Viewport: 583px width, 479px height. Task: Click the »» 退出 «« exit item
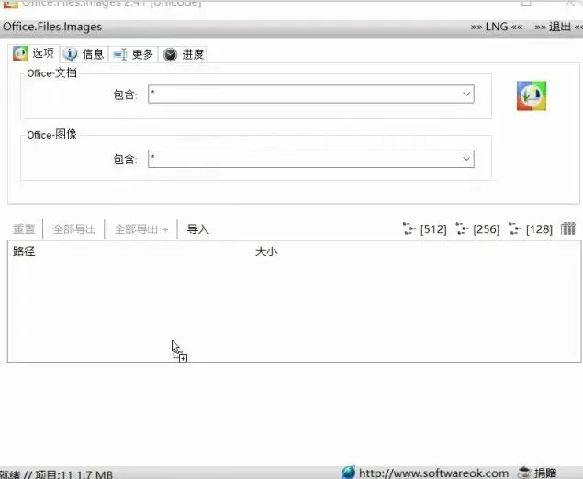(x=558, y=27)
